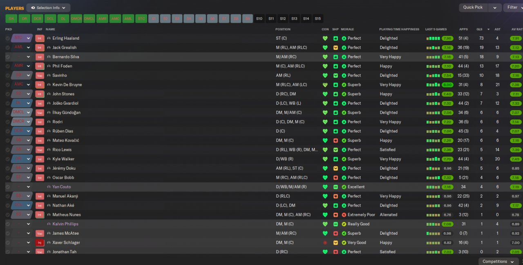Tick the pick checkbox for Jack Grealish
The image size is (523, 265).
pyautogui.click(x=8, y=48)
